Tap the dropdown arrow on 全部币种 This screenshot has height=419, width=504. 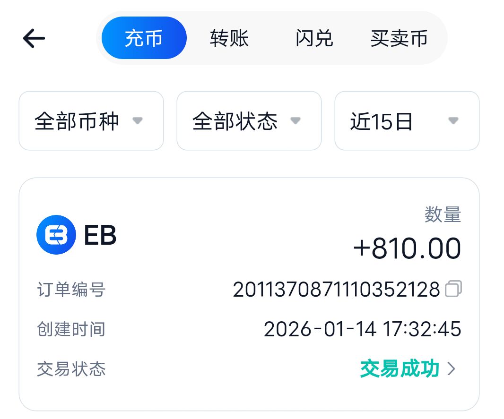pyautogui.click(x=138, y=121)
